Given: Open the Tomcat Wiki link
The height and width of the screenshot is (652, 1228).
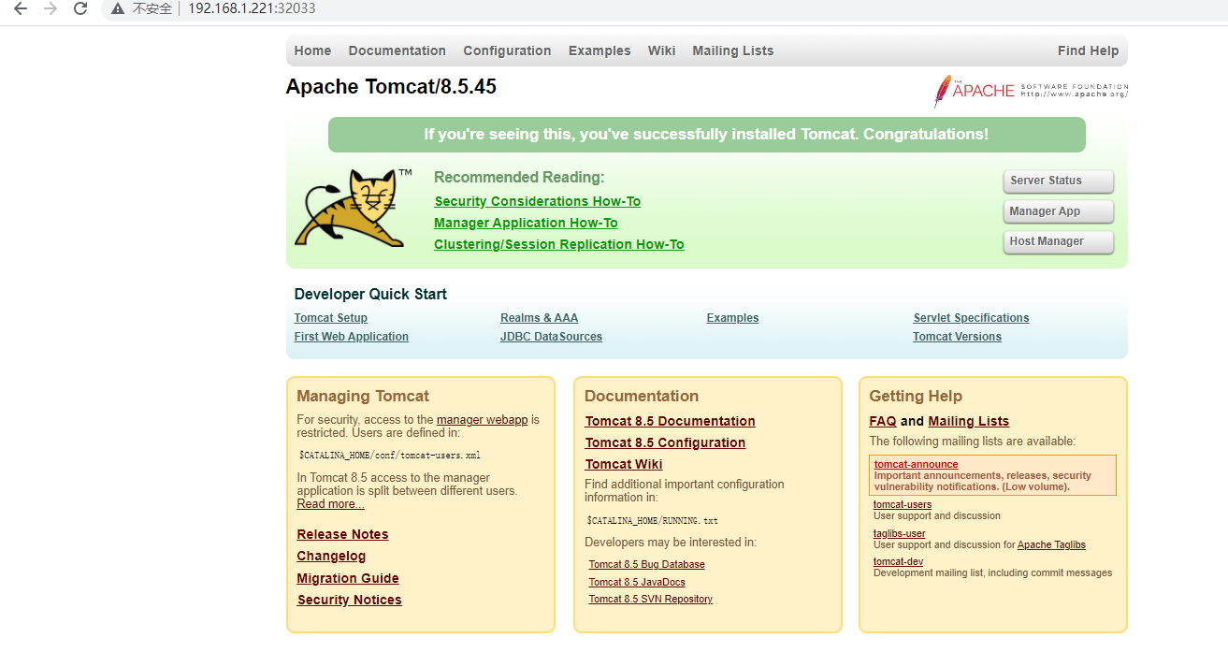Looking at the screenshot, I should point(624,464).
